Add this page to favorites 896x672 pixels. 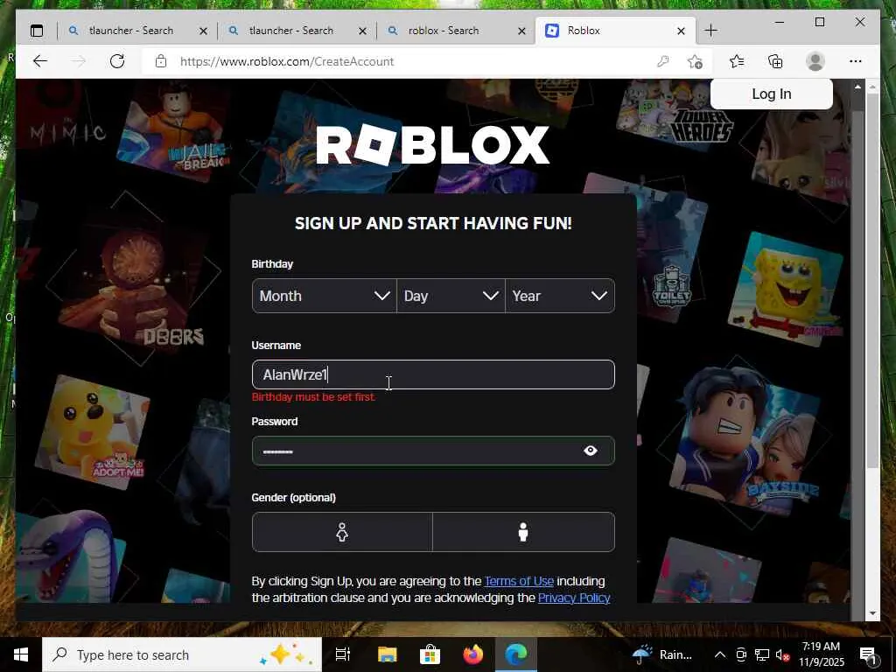tap(695, 61)
